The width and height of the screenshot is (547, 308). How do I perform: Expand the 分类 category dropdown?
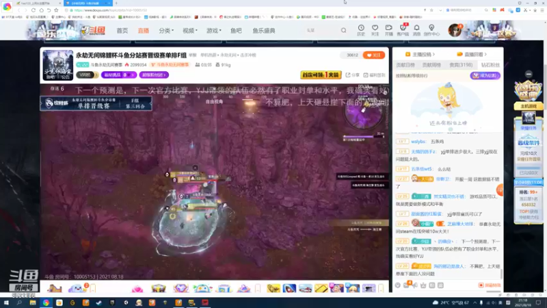(x=166, y=31)
